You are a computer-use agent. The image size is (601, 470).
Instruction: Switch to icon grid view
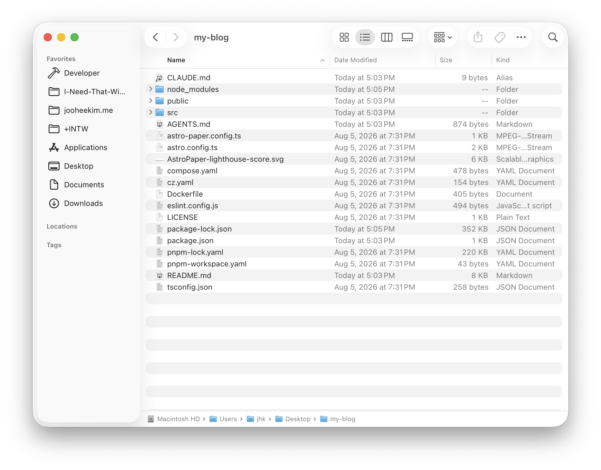pos(344,37)
